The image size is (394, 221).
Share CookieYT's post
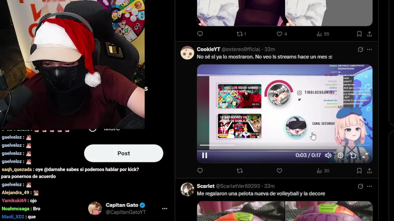(369, 171)
